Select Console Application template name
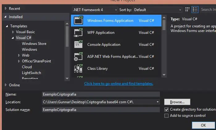Viewport: 216px width, 130px height. 104,45
